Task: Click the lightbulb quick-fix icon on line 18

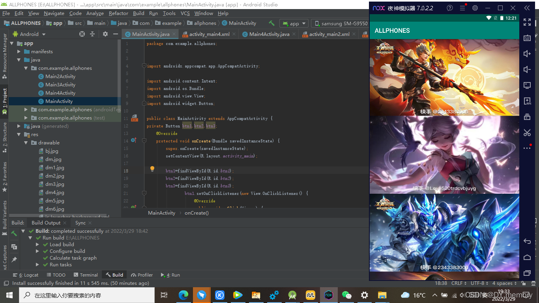Action: coord(152,169)
